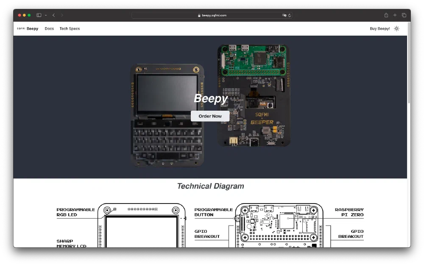The image size is (424, 265).
Task: Open the Docs page
Action: pos(49,29)
